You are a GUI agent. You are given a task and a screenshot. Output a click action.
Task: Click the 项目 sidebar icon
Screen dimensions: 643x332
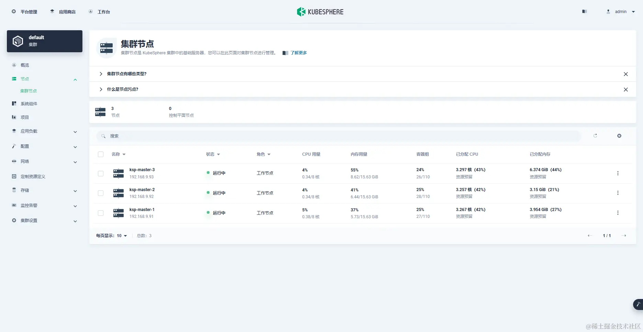point(14,117)
